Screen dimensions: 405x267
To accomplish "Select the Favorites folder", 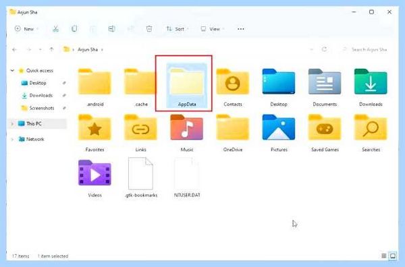I will (94, 133).
